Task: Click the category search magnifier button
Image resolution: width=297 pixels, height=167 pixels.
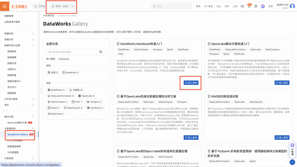Action: 101,52
